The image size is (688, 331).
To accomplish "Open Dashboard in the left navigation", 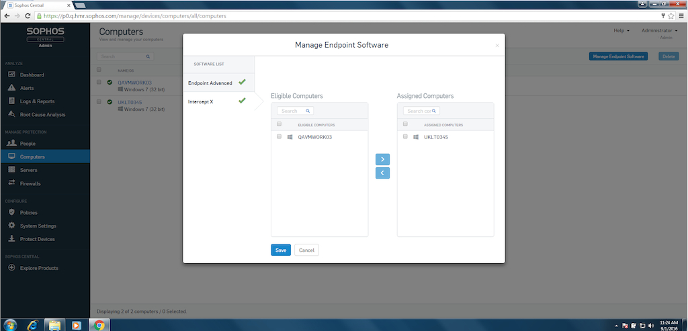I will (x=32, y=75).
